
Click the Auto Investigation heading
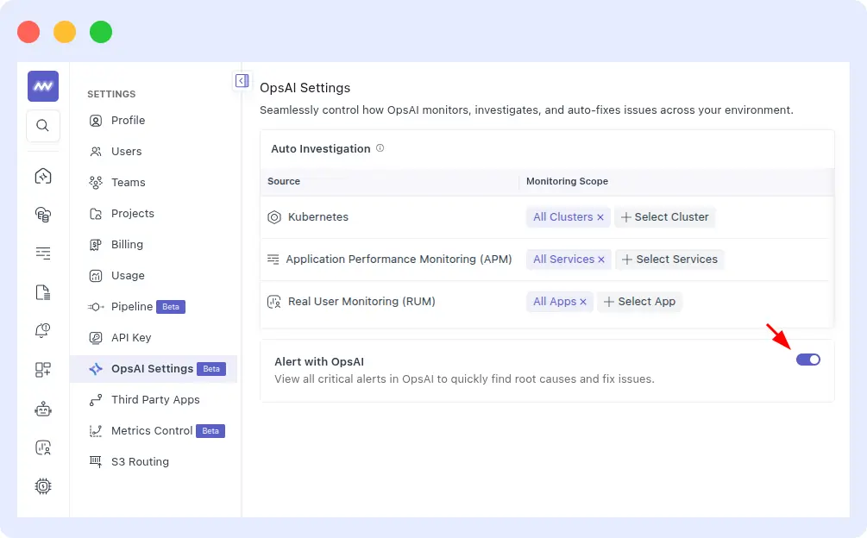click(321, 148)
